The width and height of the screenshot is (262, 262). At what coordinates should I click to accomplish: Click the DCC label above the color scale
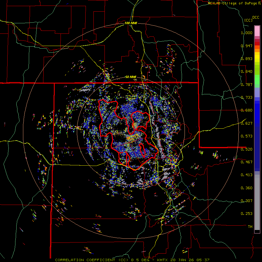(x=256, y=17)
